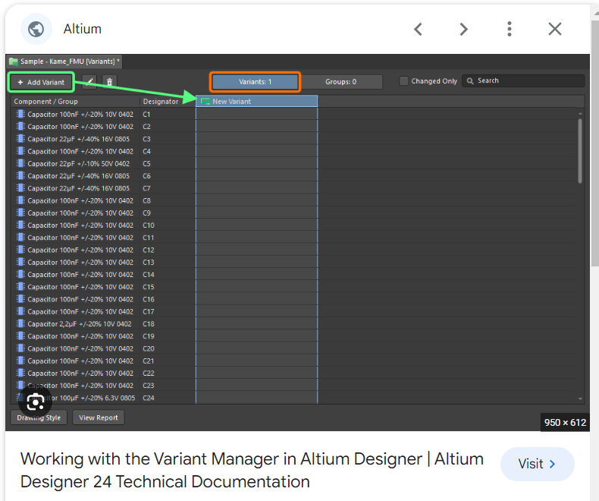599x501 pixels.
Task: Click the plus icon on Add Variant
Action: pos(20,82)
